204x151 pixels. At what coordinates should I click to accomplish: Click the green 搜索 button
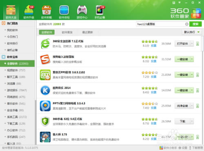195,24
